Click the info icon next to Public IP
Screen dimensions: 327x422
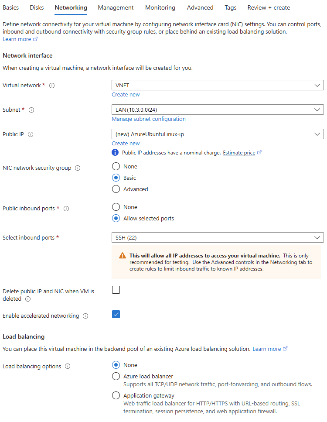[31, 134]
